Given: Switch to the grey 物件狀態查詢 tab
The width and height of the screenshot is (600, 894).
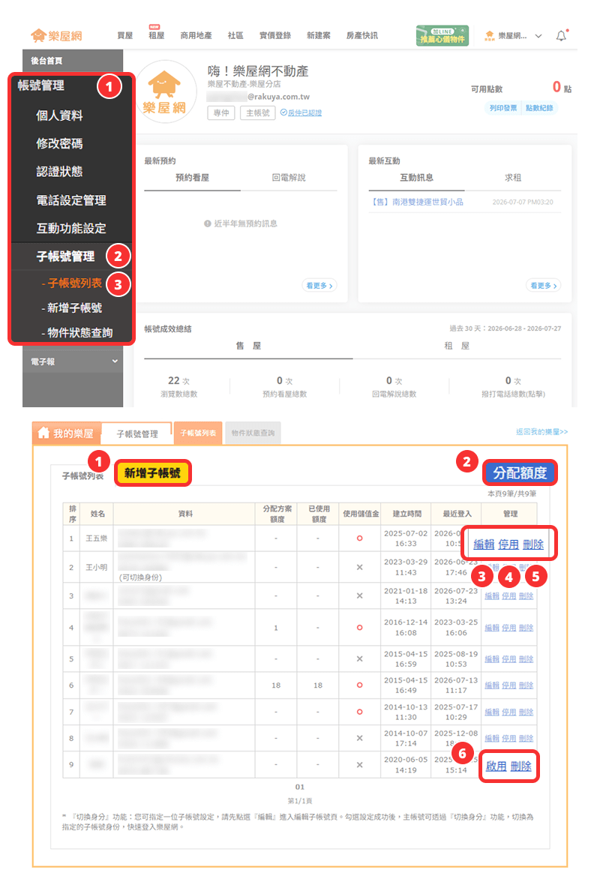Looking at the screenshot, I should (253, 433).
